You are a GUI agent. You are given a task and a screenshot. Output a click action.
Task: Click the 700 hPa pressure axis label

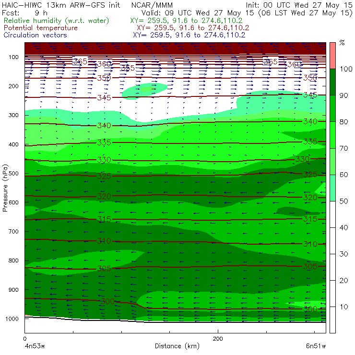point(13,231)
